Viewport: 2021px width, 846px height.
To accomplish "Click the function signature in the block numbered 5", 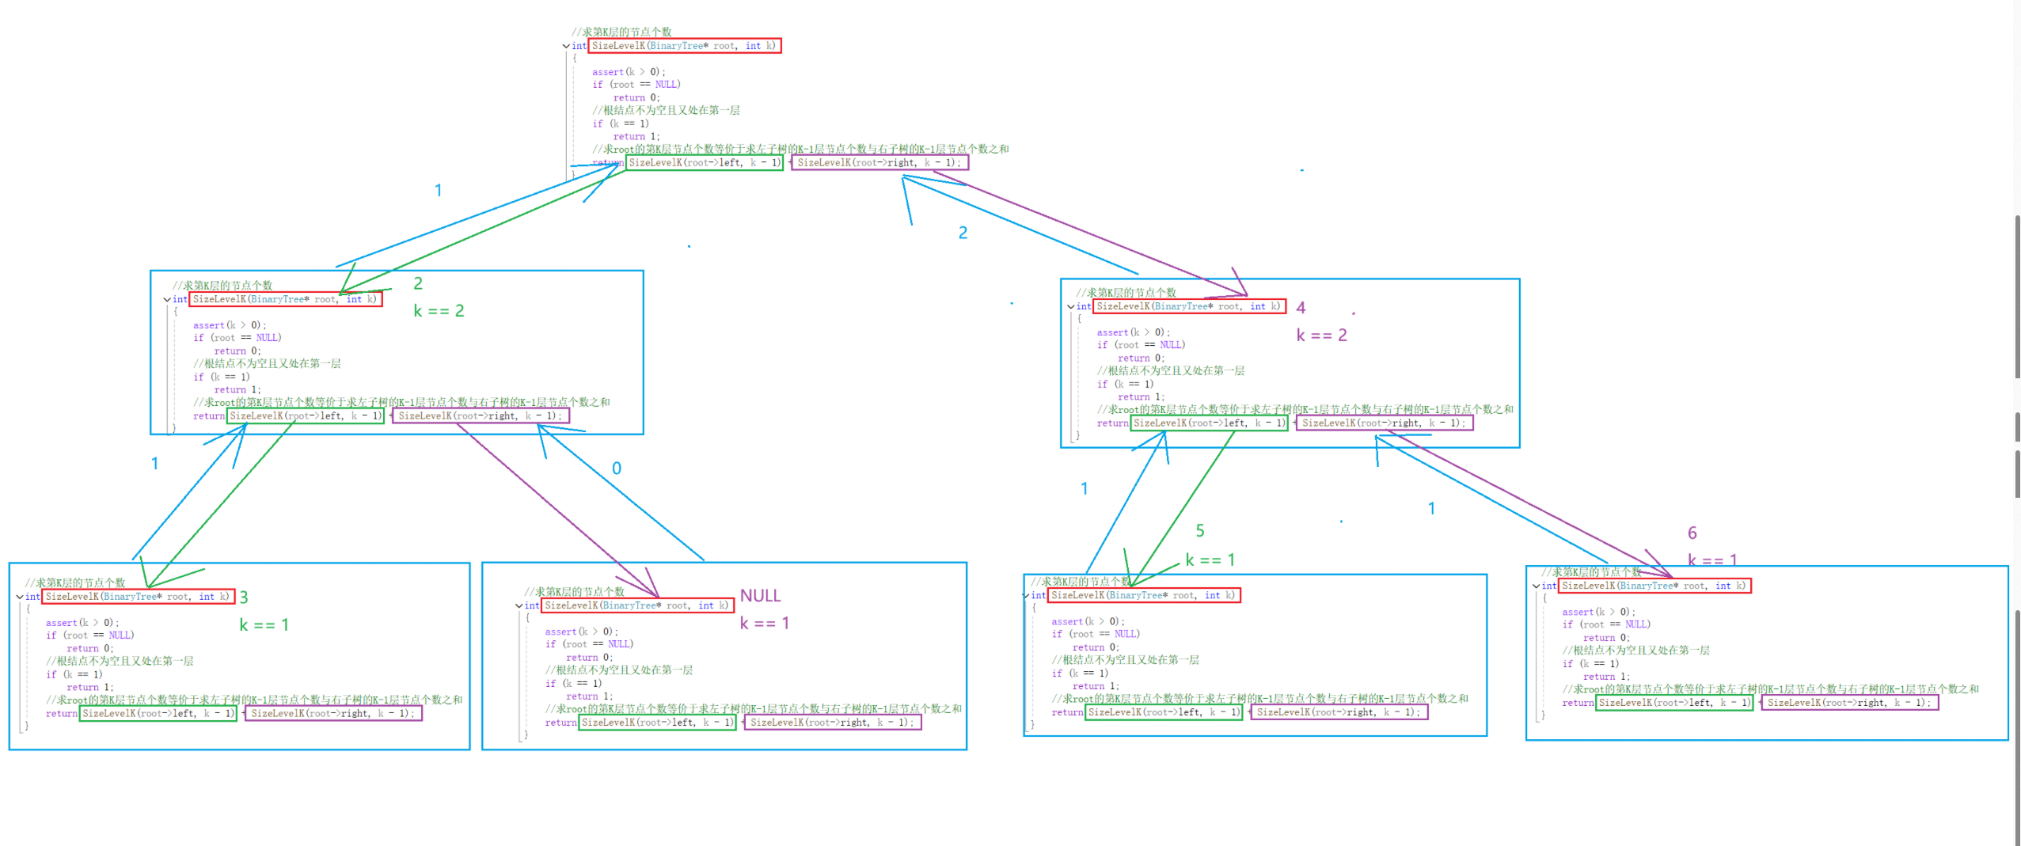I will click(x=1145, y=595).
